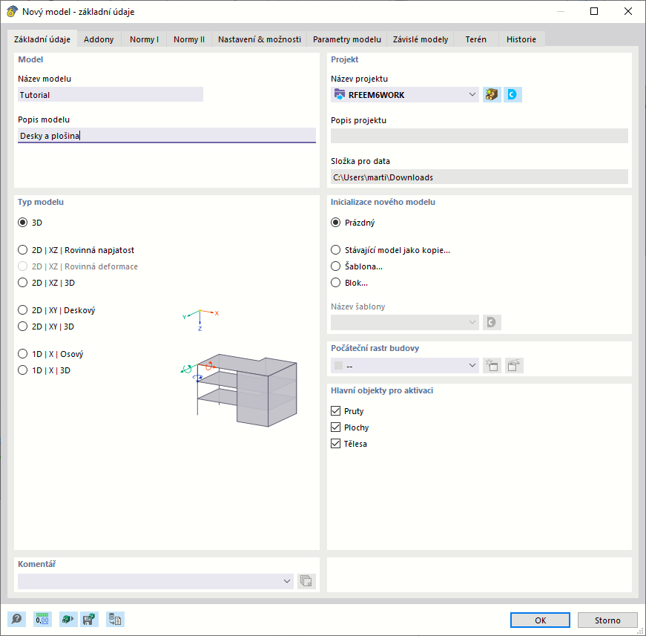The image size is (646, 636).
Task: Choose Prázdný initialization option
Action: click(x=336, y=223)
